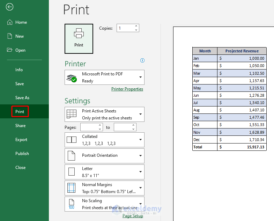
Task: Click the 1,276.28 value for Jun
Action: 257,95
